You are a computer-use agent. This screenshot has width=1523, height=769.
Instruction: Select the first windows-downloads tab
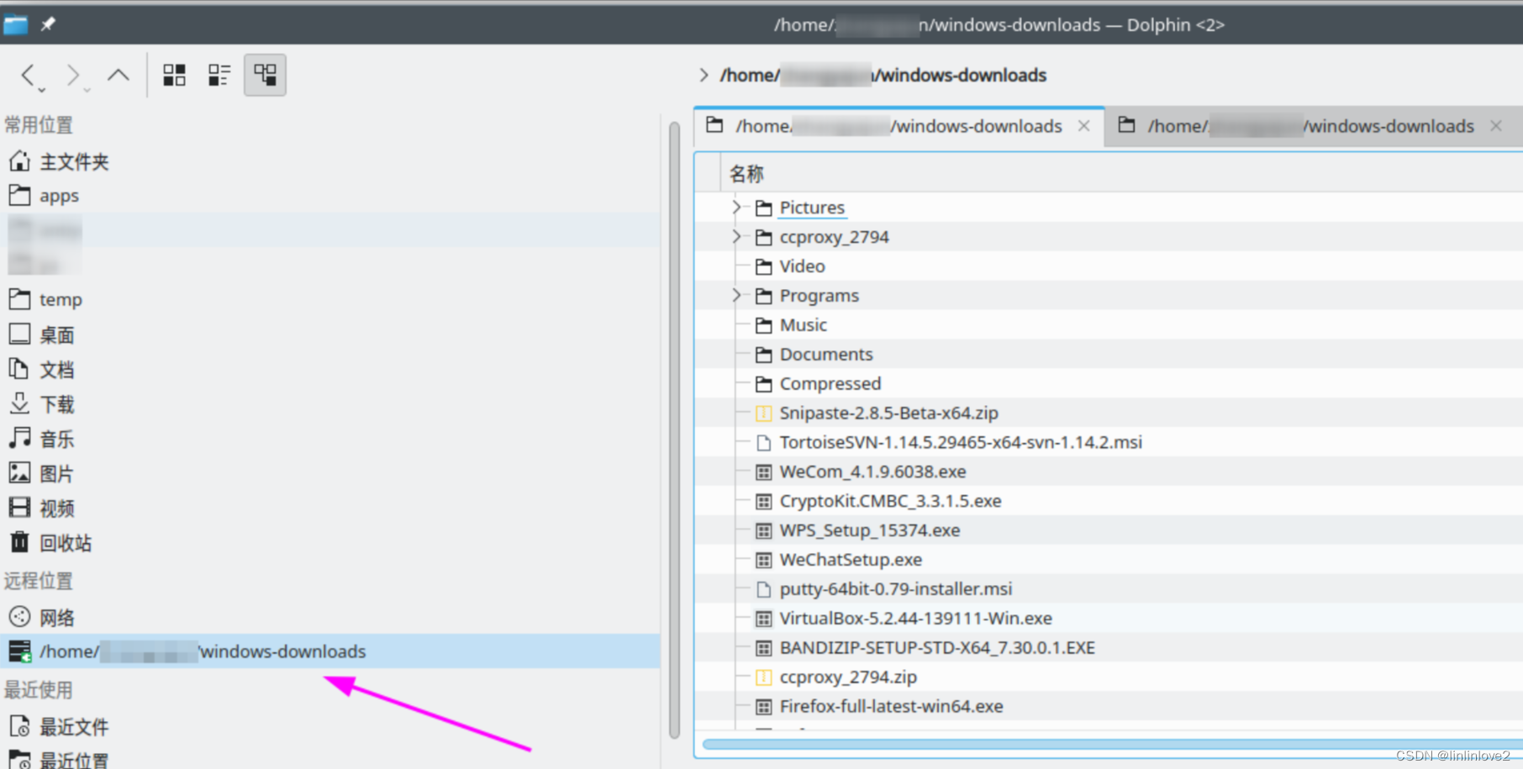899,126
